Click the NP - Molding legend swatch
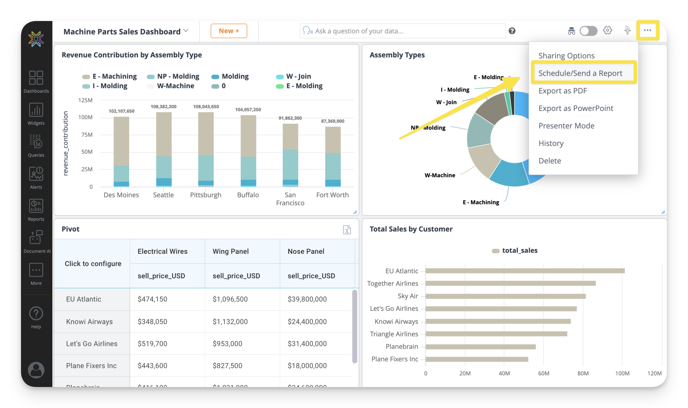The width and height of the screenshot is (688, 408). pos(151,77)
